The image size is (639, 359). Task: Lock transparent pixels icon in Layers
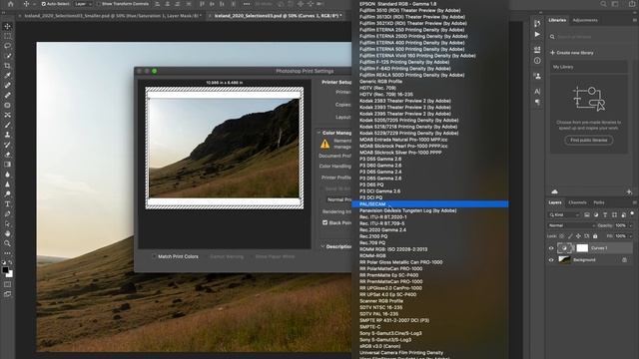click(562, 236)
